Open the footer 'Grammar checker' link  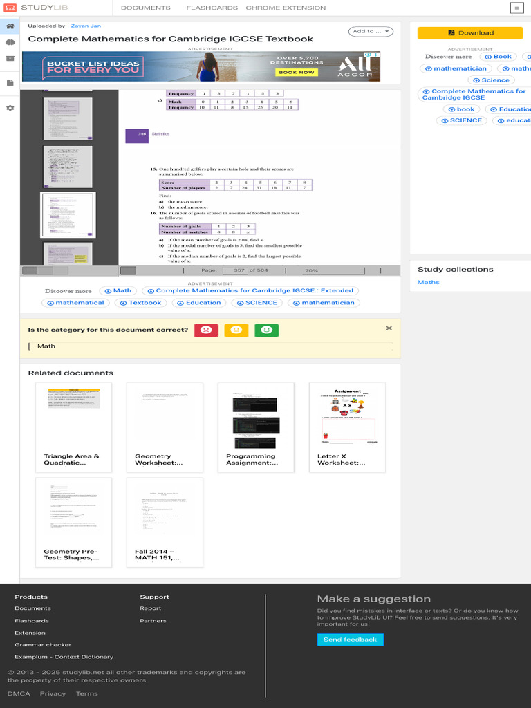(x=43, y=645)
